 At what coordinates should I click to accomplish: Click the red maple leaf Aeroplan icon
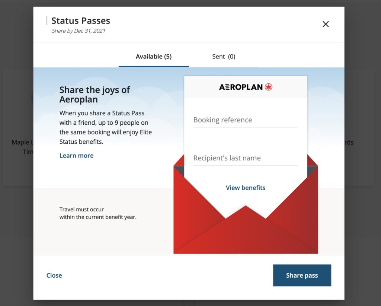(x=269, y=87)
